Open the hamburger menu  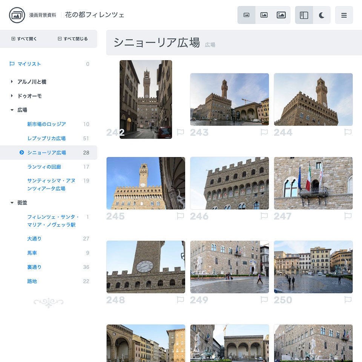[x=344, y=15]
